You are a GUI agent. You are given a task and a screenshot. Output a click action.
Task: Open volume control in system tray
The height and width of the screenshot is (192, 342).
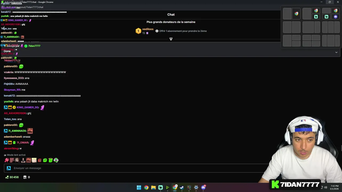tap(325, 187)
